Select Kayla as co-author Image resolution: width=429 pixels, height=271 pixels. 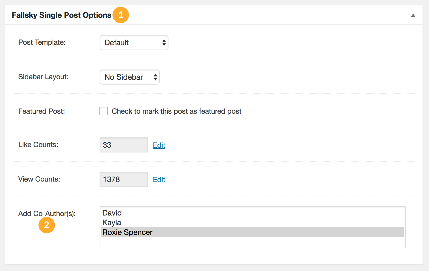[112, 223]
